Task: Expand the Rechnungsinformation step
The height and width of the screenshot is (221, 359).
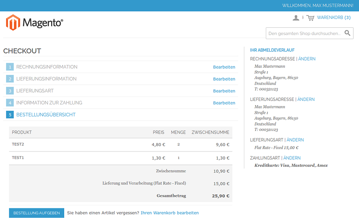Action: (x=47, y=67)
